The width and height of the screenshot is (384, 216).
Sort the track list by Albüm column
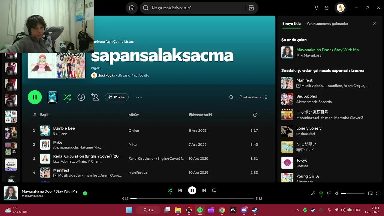pyautogui.click(x=134, y=115)
